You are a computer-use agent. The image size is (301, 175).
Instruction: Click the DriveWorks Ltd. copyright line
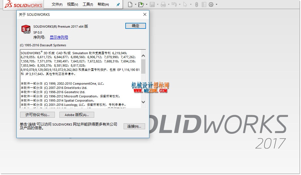(x=54, y=88)
